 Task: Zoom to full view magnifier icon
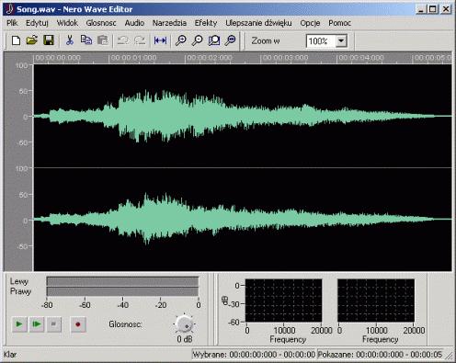tap(230, 40)
